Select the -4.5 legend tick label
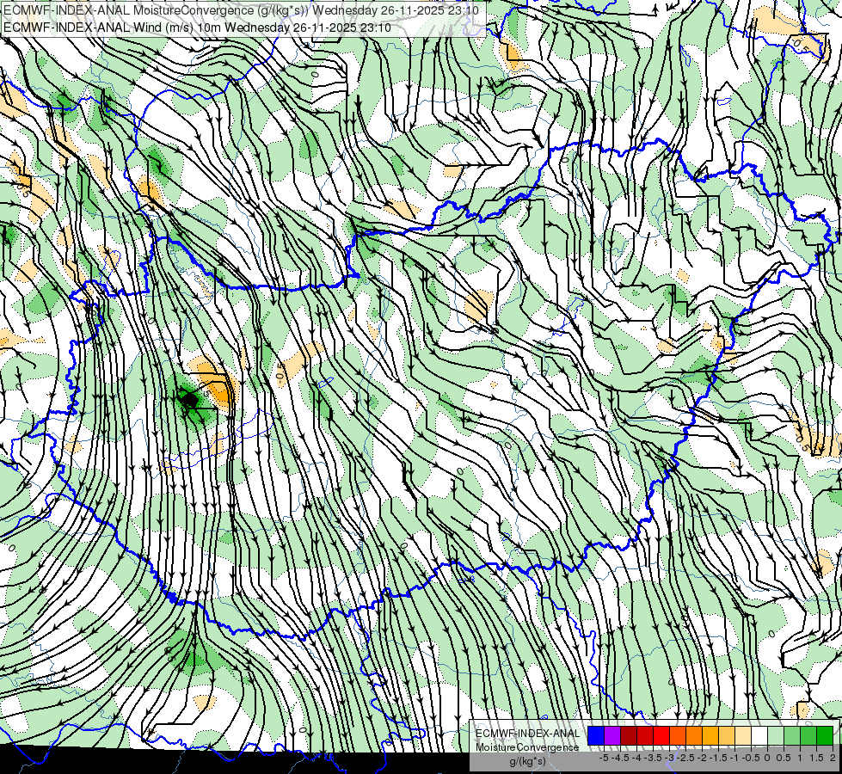The width and height of the screenshot is (842, 774). tap(620, 758)
